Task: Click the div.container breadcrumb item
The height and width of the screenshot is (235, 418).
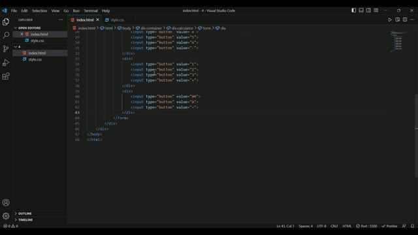Action: (151, 28)
